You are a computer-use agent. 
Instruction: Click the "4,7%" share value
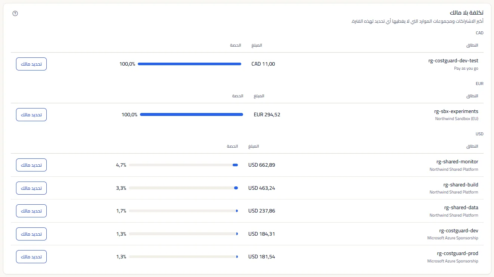point(121,165)
